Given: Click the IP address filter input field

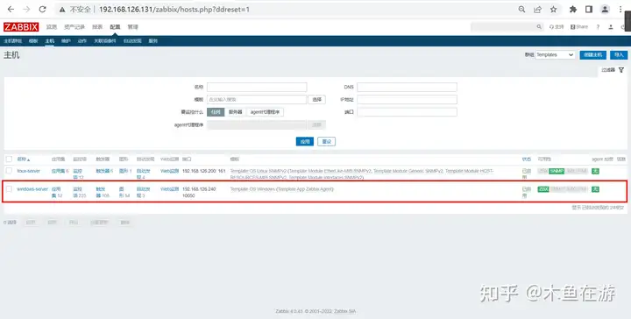Looking at the screenshot, I should coord(407,99).
